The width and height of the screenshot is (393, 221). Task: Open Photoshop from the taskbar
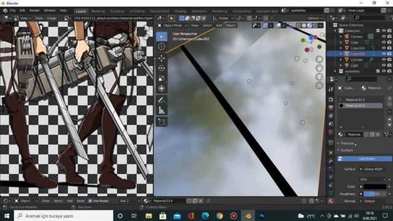(262, 215)
